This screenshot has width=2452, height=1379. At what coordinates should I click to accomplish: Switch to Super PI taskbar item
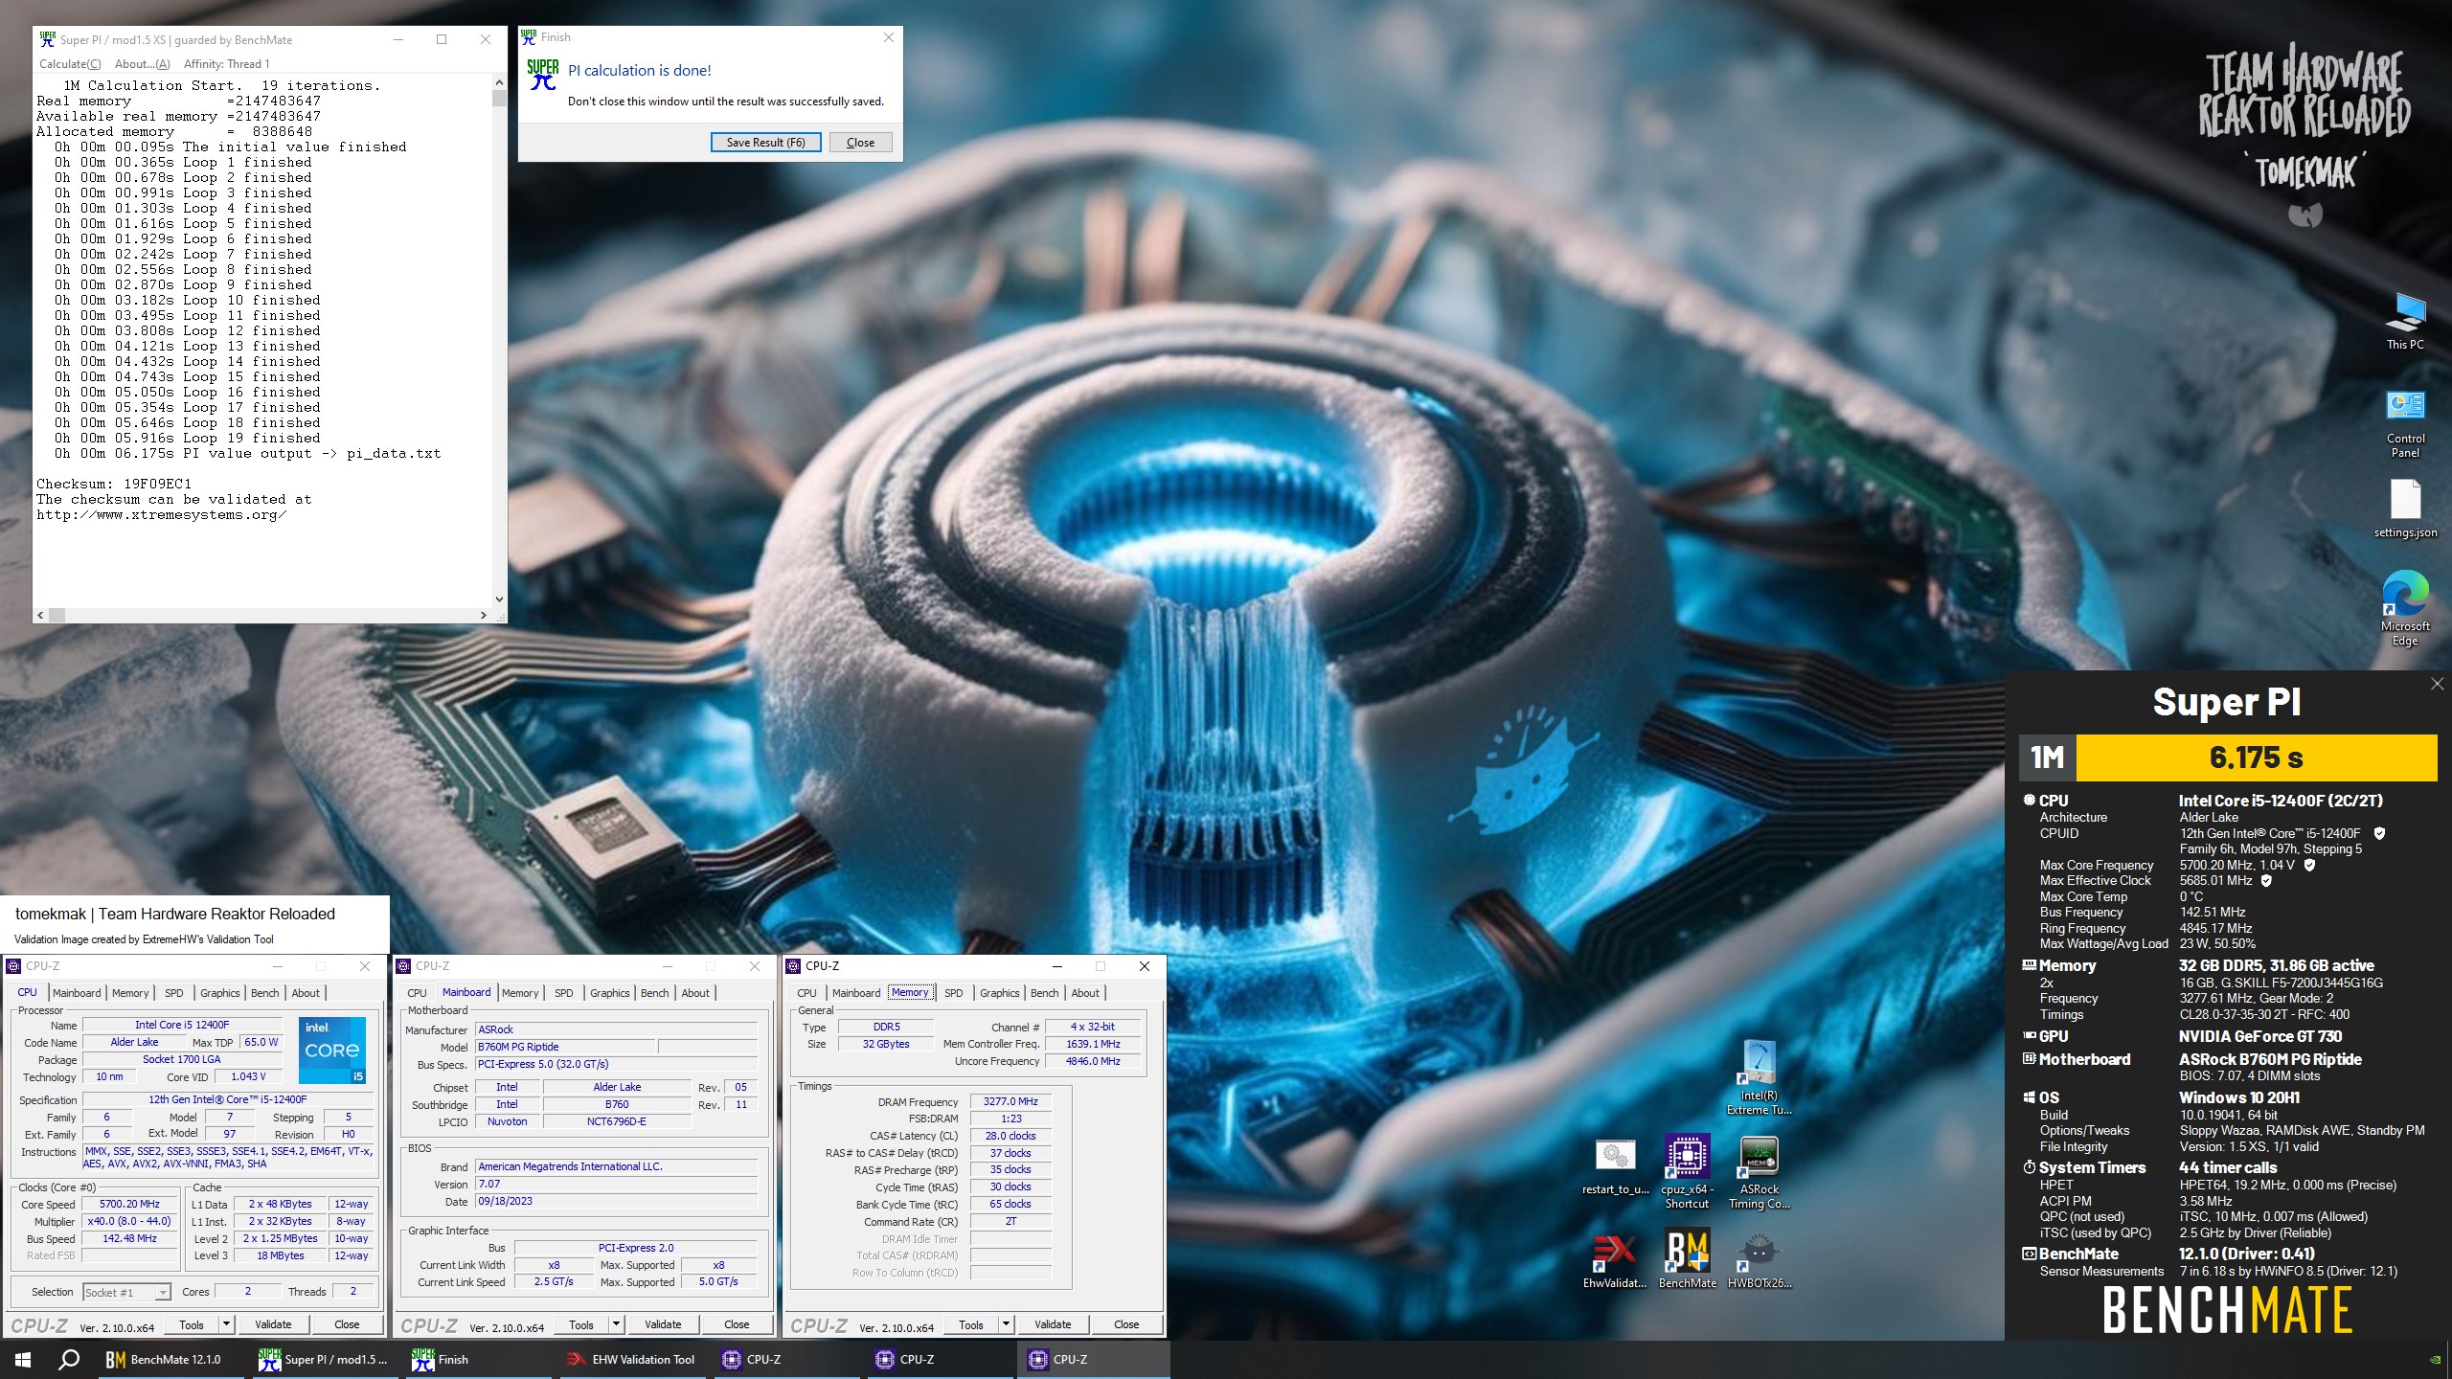pos(324,1359)
